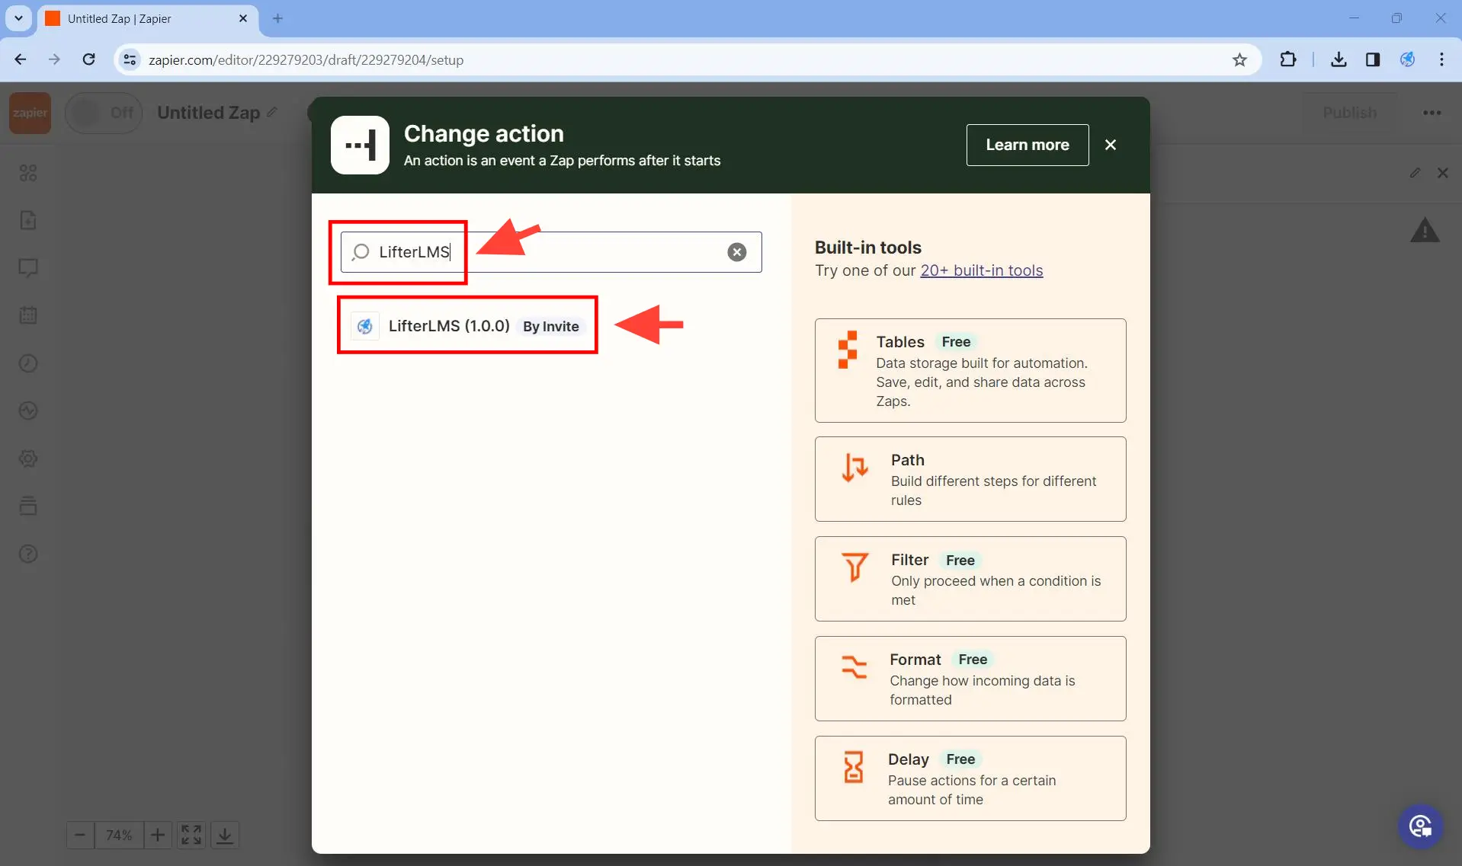This screenshot has height=866, width=1462.
Task: Choose the Tables built-in tool card
Action: [x=970, y=370]
